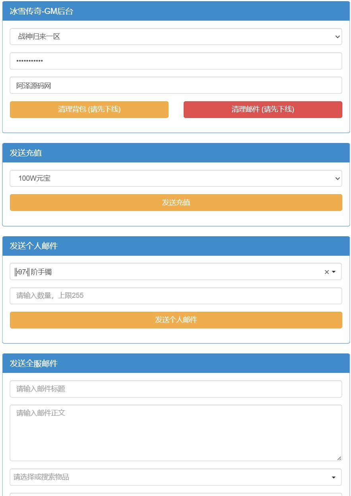Click inside the 请输入邮件正文 text area

pos(175,432)
